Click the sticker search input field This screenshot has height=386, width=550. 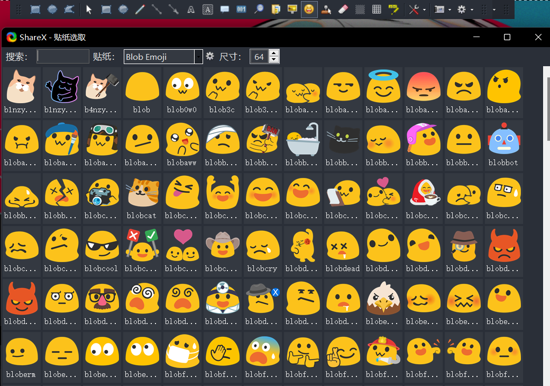(x=63, y=56)
